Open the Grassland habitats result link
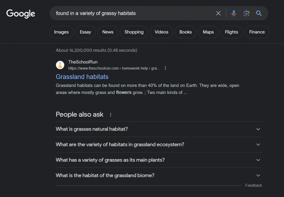284x197 pixels. click(82, 77)
